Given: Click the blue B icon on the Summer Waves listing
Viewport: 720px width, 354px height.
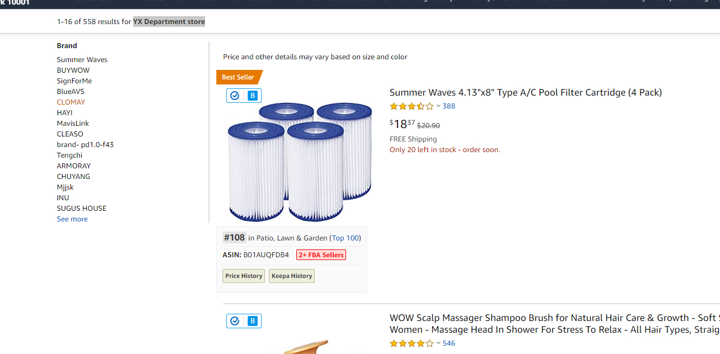Looking at the screenshot, I should tap(253, 96).
